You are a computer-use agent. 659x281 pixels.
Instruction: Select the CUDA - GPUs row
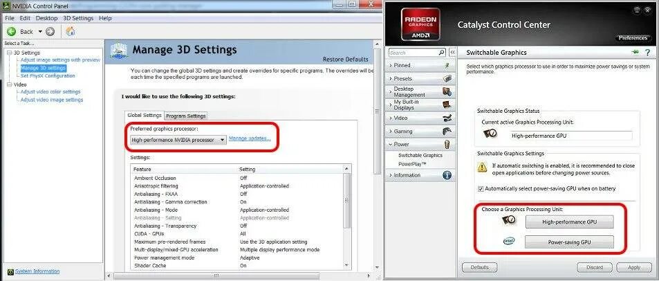237,234
